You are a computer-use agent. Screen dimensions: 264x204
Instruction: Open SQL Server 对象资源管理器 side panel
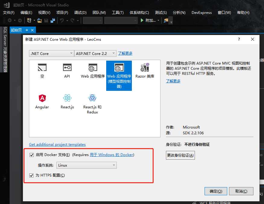[5, 49]
